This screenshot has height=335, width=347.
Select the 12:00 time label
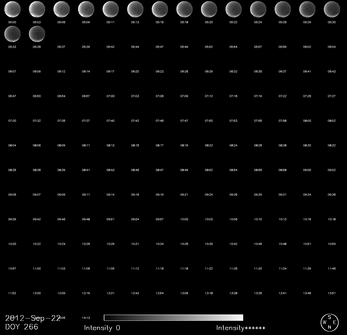coord(37,293)
